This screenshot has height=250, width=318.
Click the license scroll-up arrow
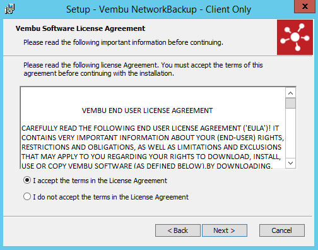tap(290, 93)
